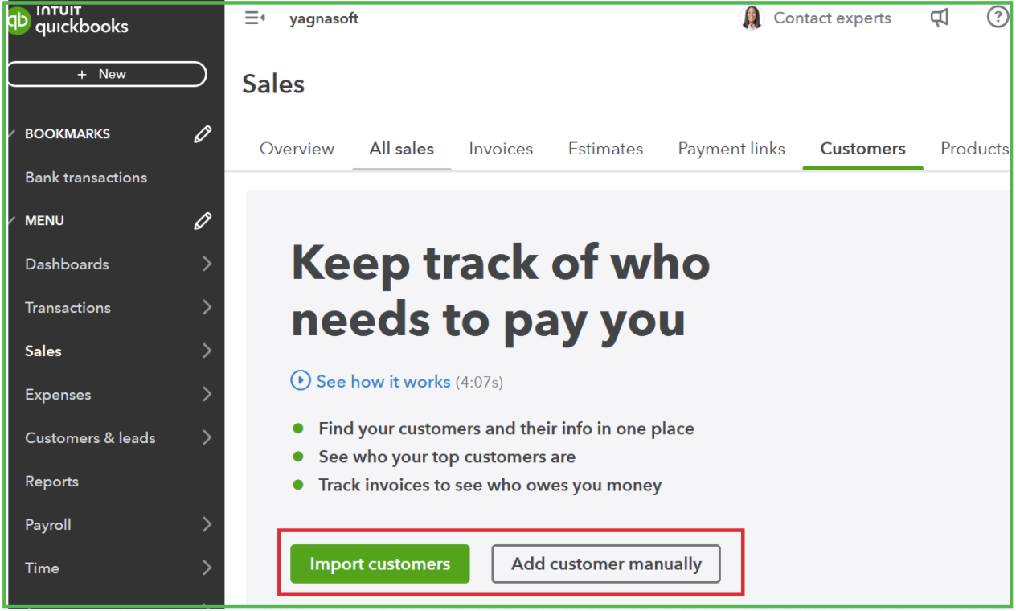Switch to the Overview tab
This screenshot has height=611, width=1016.
pos(297,149)
